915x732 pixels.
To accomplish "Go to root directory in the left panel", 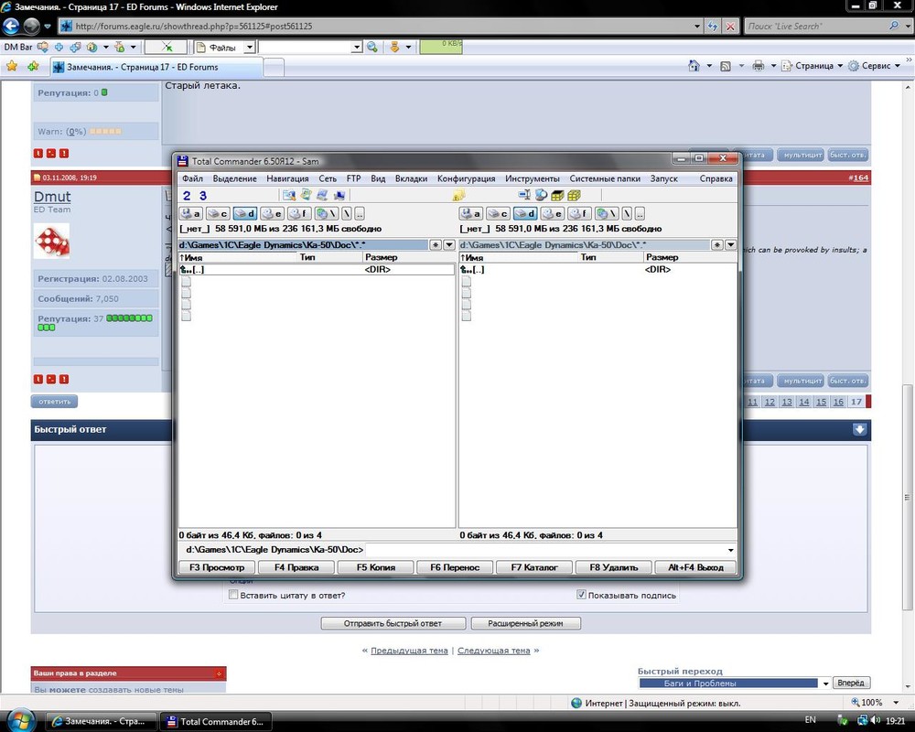I will [347, 213].
